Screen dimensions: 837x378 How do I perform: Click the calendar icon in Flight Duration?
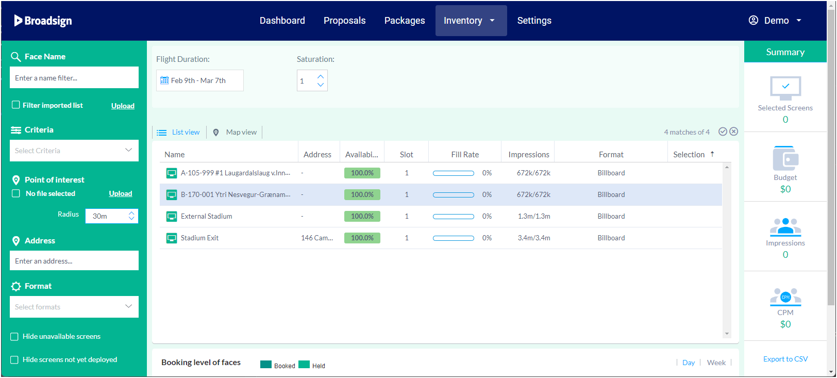tap(164, 80)
